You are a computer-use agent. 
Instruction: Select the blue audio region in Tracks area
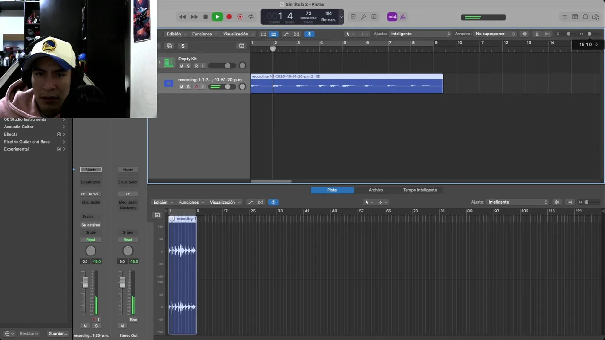click(346, 84)
